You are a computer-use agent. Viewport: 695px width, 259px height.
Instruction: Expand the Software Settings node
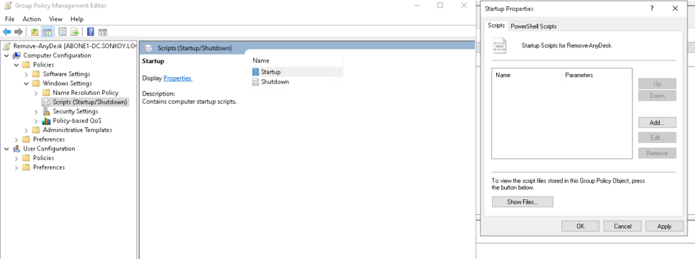[26, 74]
